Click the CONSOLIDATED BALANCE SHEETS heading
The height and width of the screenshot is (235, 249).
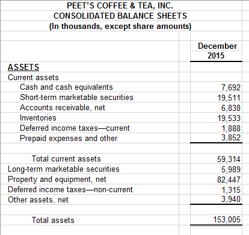pyautogui.click(x=120, y=16)
